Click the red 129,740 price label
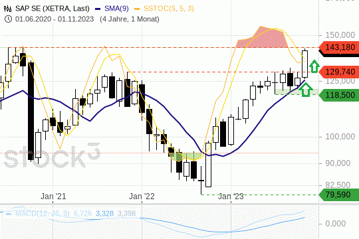Screen dimensions: 359x239 pyautogui.click(x=338, y=72)
